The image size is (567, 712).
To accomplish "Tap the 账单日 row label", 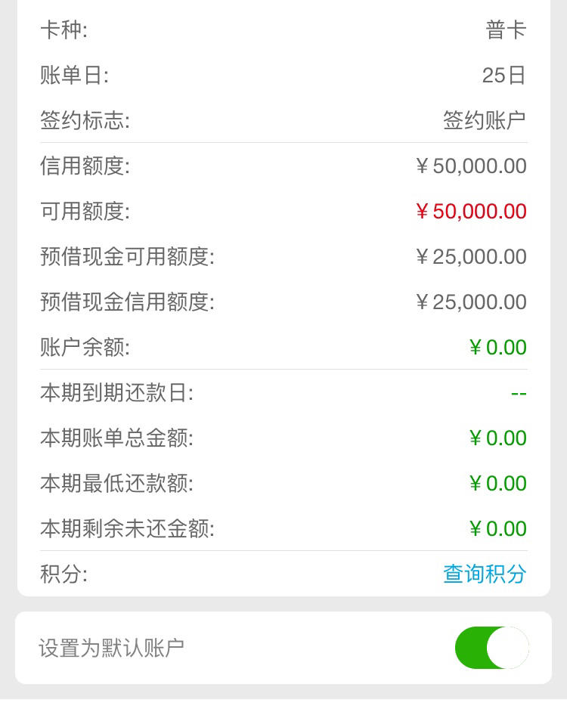I will (75, 75).
